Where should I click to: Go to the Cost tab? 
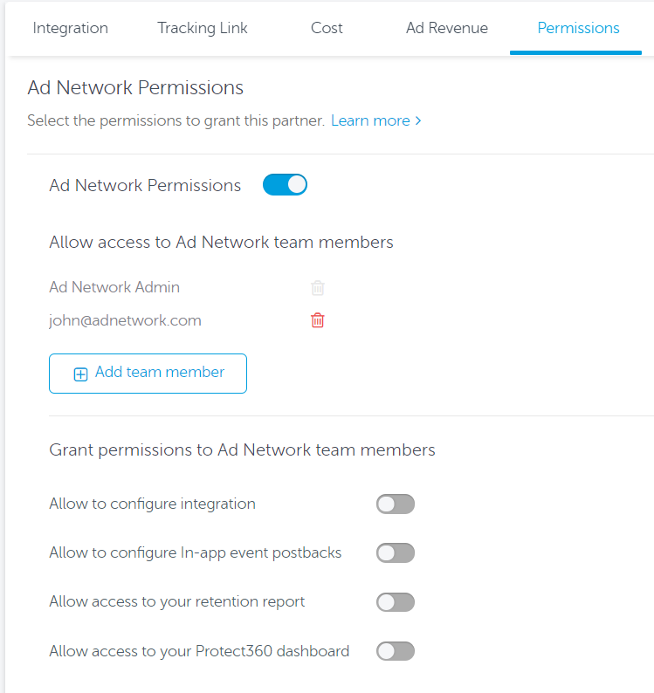327,28
